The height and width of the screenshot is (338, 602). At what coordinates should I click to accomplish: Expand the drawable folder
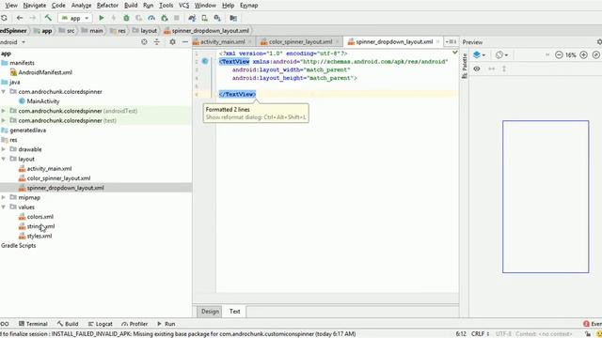tap(4, 149)
